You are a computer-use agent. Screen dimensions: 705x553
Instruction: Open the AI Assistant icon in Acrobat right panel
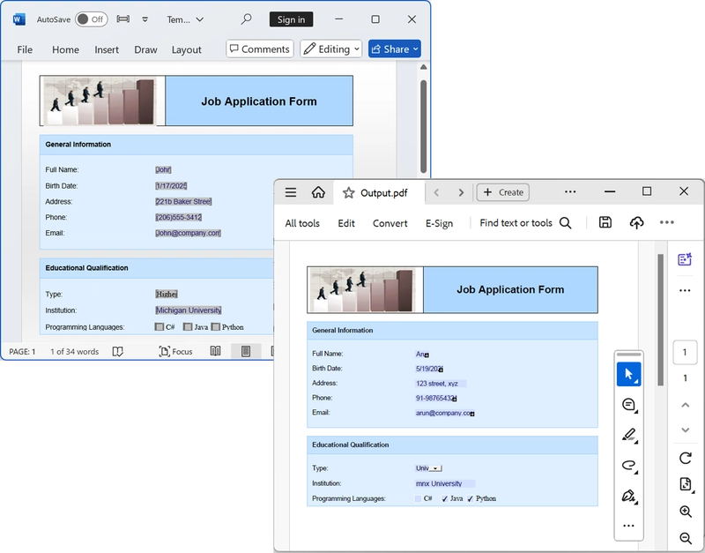pos(685,259)
